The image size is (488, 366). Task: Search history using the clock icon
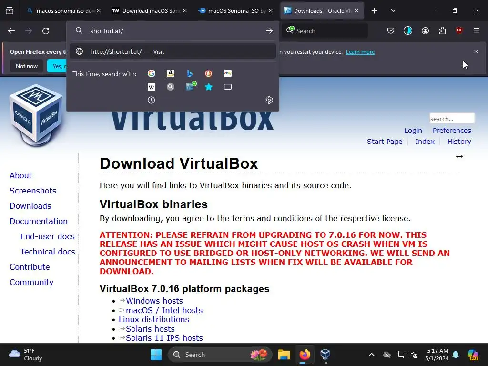(x=151, y=100)
